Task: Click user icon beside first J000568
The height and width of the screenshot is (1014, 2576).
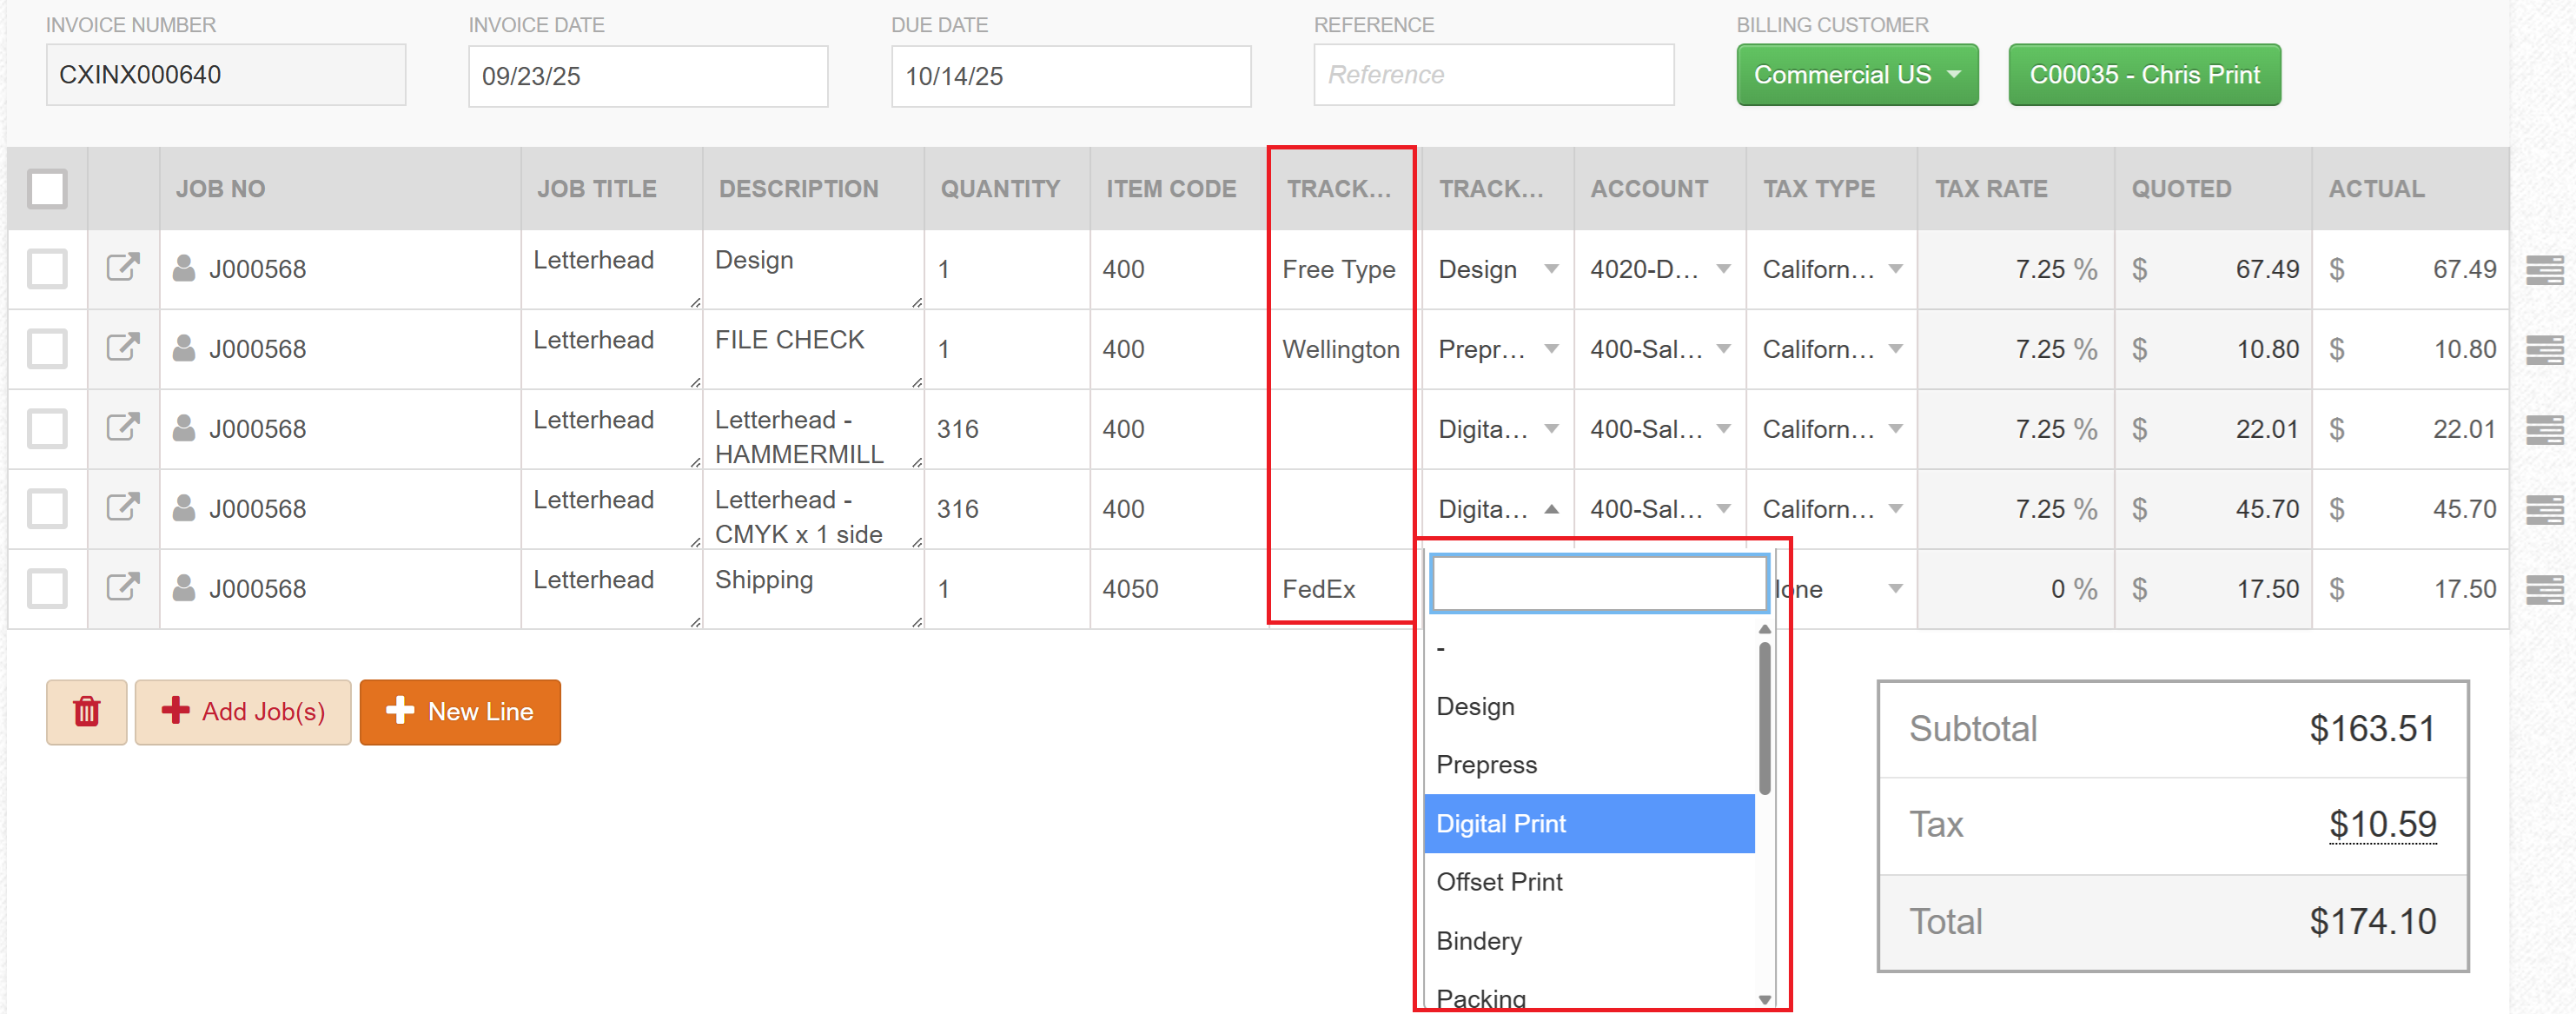Action: 184,268
